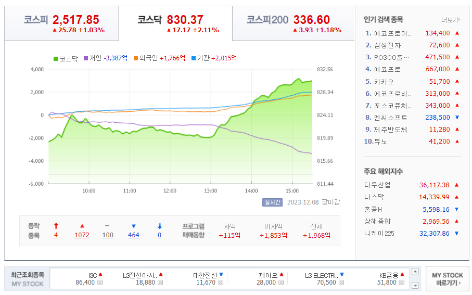
Task: Remove KB금융 from recent stocks list
Action: pyautogui.click(x=402, y=283)
